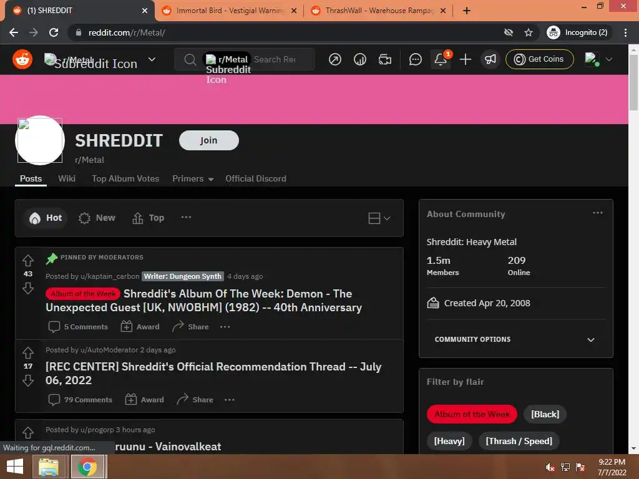Click the red Album of the Week post flair

click(x=83, y=294)
